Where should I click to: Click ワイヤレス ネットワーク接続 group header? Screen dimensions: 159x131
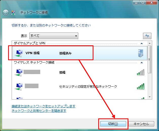(x=34, y=62)
